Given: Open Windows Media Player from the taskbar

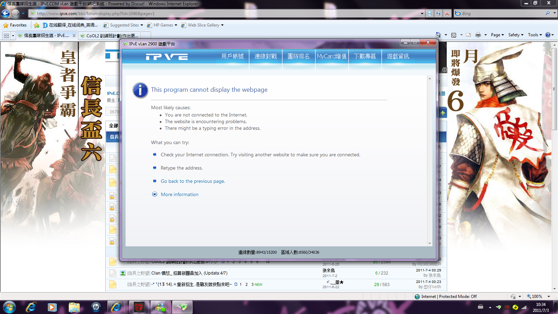Looking at the screenshot, I should (x=52, y=307).
